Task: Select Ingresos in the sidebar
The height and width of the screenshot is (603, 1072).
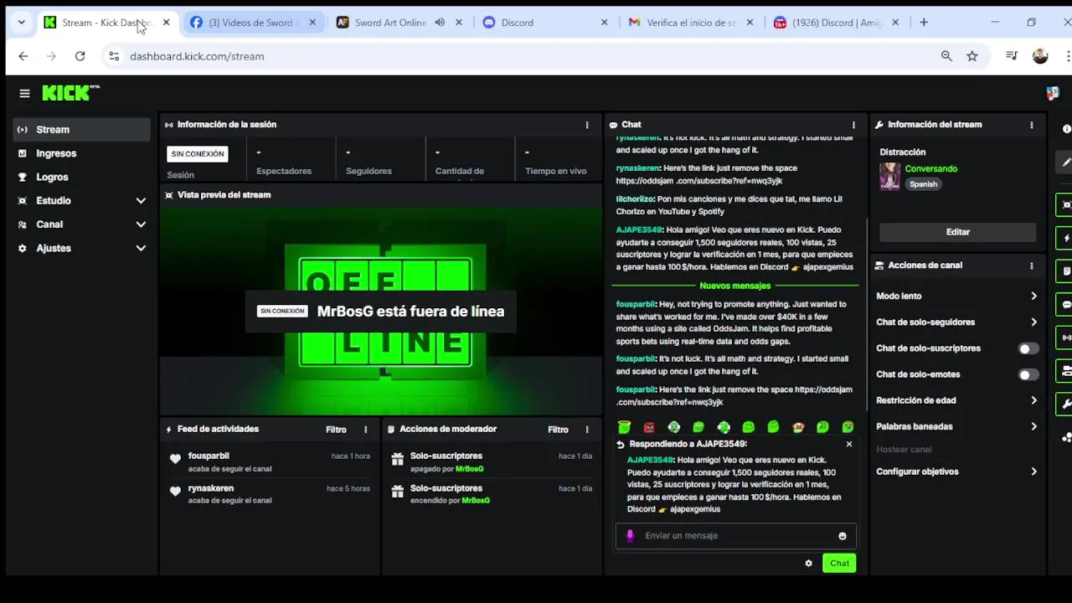Action: pyautogui.click(x=81, y=153)
